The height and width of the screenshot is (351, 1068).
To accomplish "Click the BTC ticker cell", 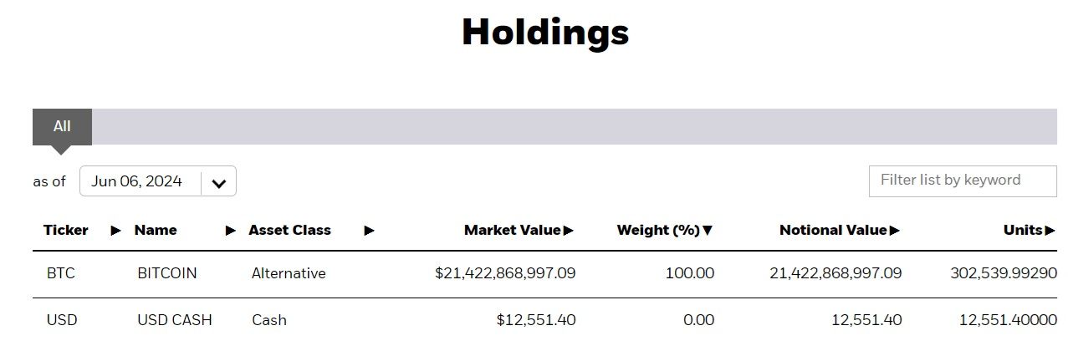I will coord(61,273).
